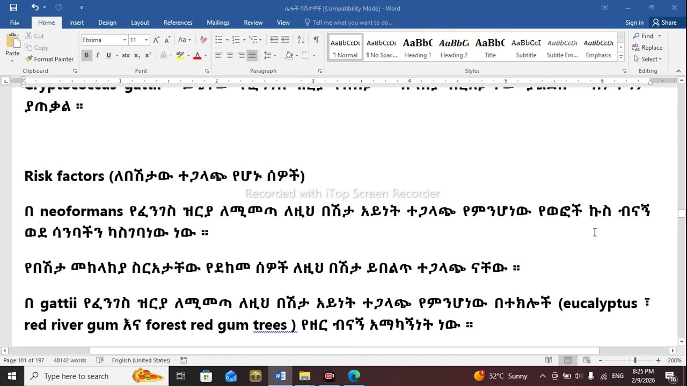Open Paragraph dialog launcher
The height and width of the screenshot is (386, 687).
321,71
